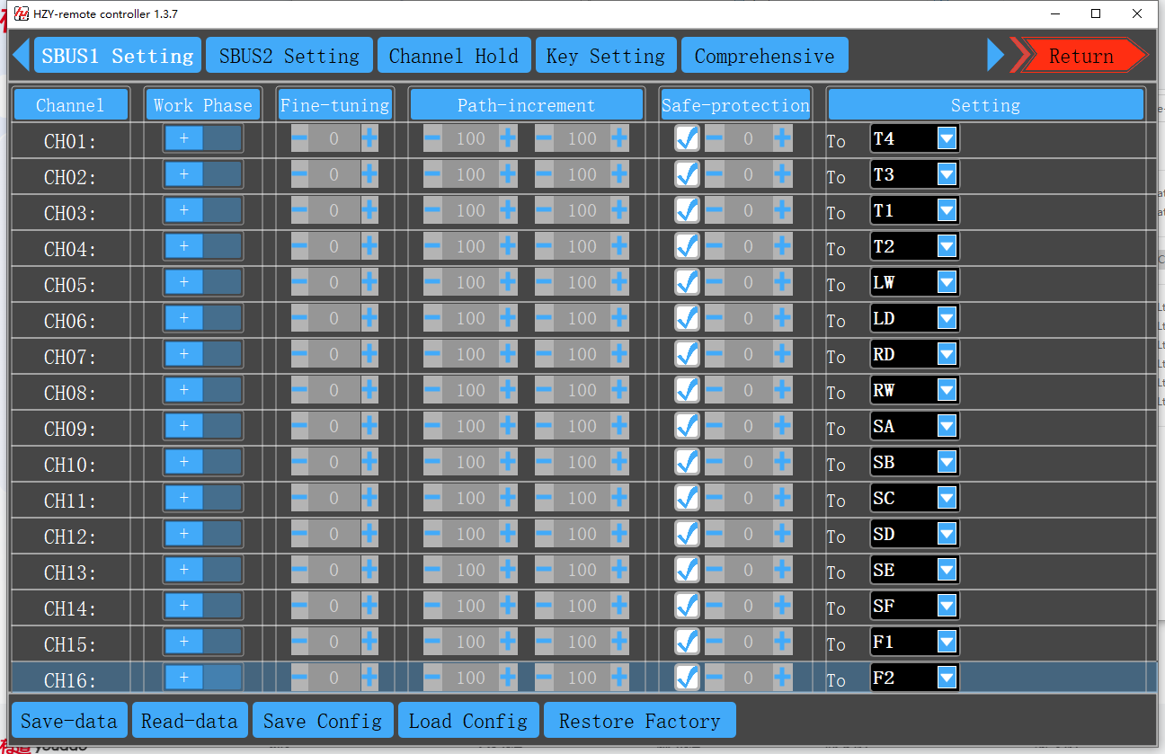Click the left arrow beside SBUS1 Setting tab
Screen dimensions: 1165x754
(21, 55)
